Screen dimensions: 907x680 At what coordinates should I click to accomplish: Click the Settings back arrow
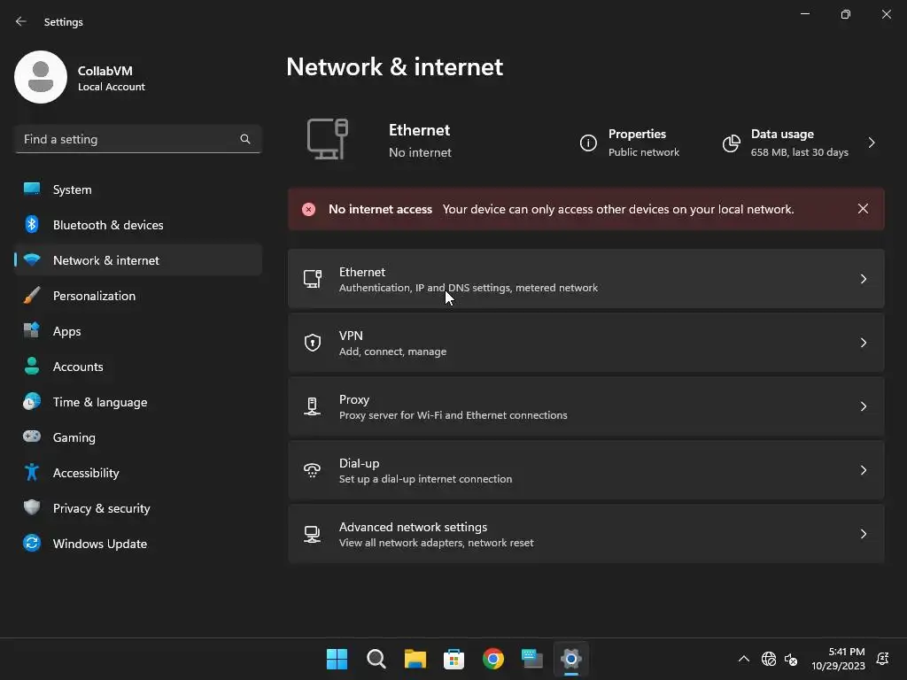[21, 21]
